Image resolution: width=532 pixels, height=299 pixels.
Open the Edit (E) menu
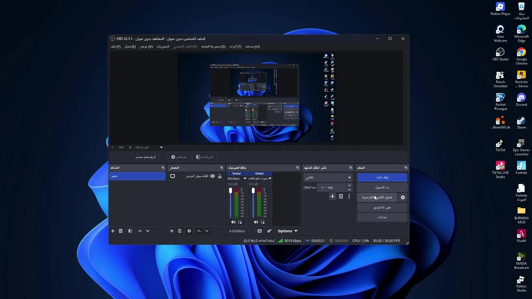(130, 47)
